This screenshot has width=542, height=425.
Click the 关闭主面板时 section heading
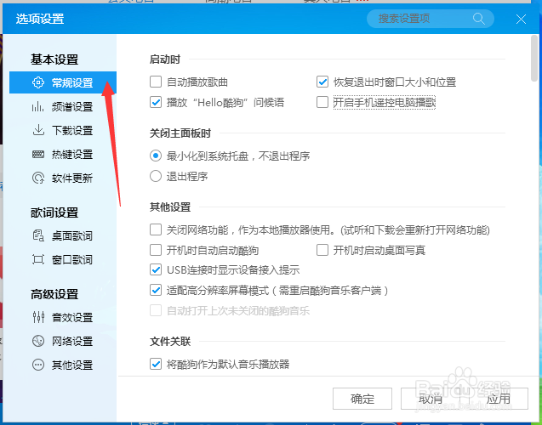(x=180, y=133)
